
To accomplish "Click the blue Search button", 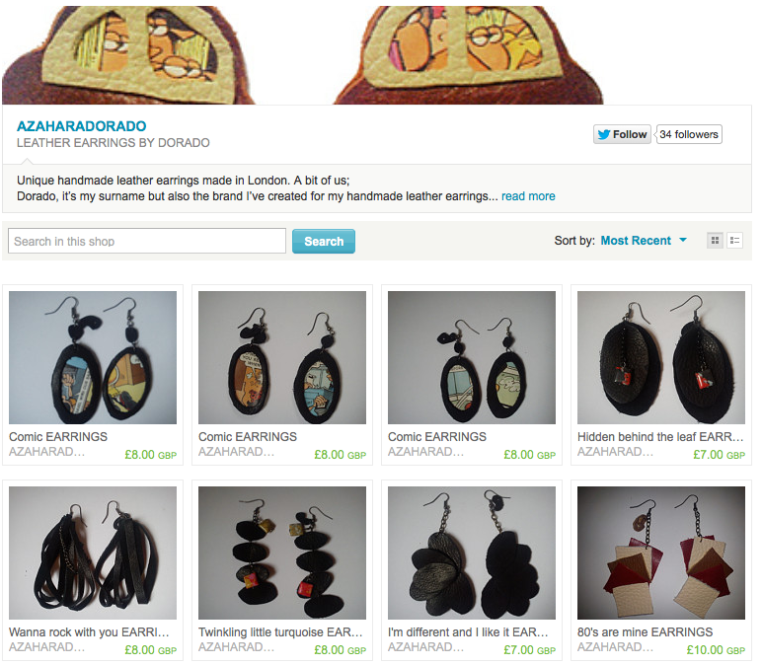I will (x=324, y=241).
